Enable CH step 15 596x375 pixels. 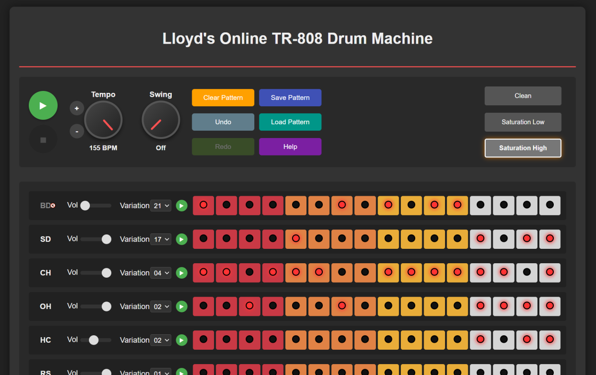[x=526, y=273]
